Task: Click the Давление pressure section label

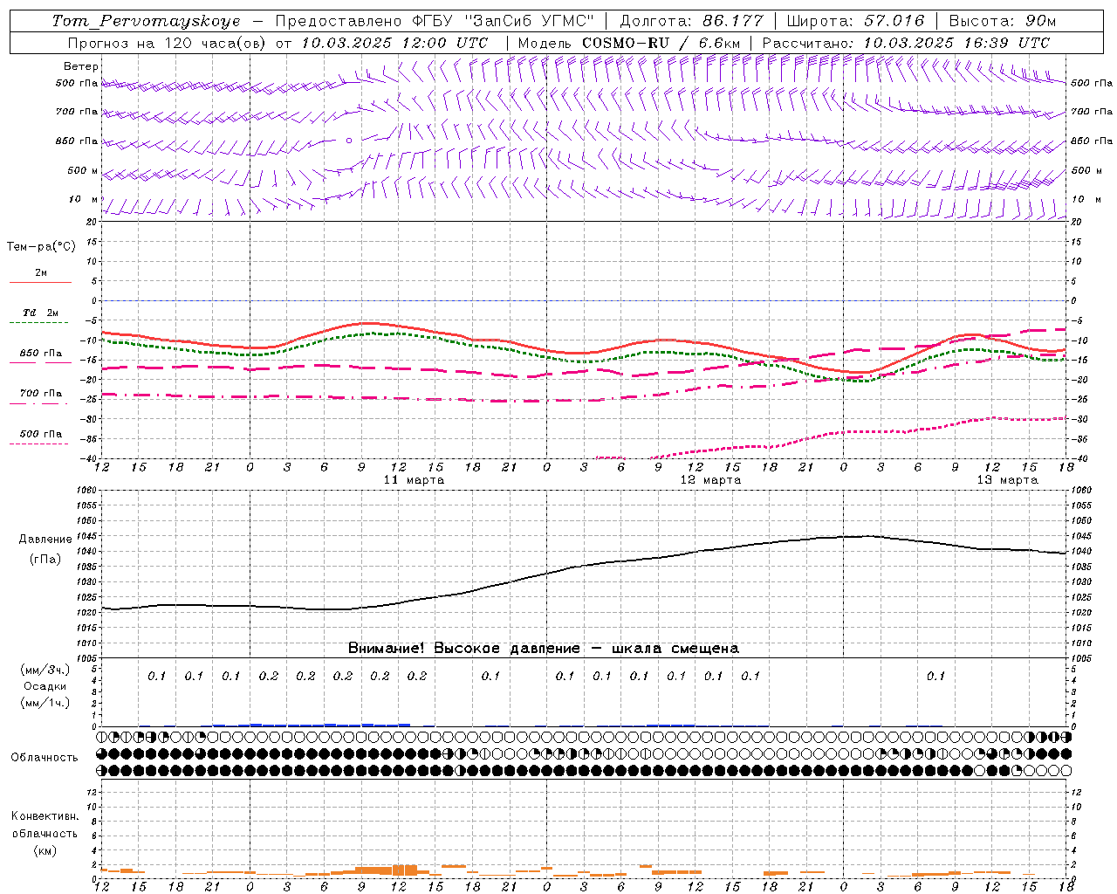Action: pyautogui.click(x=45, y=540)
